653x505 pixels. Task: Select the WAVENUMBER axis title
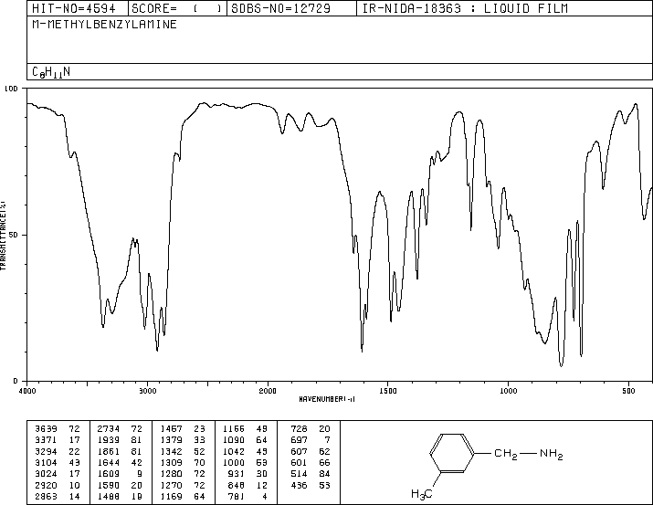[x=327, y=399]
